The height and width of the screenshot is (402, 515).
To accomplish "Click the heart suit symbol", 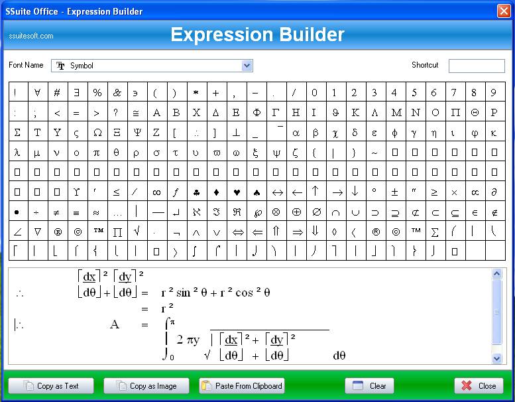I will coord(236,192).
